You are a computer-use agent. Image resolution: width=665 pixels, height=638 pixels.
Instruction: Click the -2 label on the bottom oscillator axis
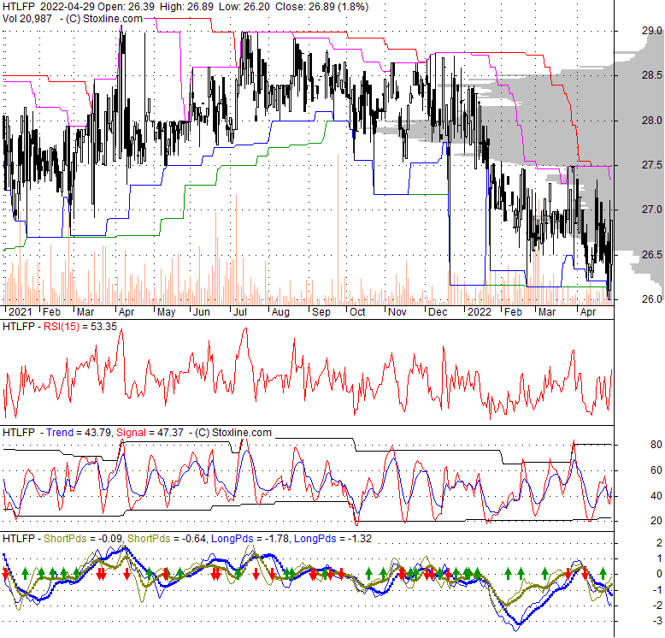click(x=657, y=606)
